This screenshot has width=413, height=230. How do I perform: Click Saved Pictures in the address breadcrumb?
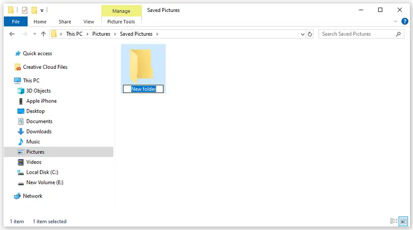click(136, 34)
